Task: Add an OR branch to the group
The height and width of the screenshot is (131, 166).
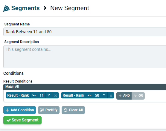Action: (x=138, y=96)
